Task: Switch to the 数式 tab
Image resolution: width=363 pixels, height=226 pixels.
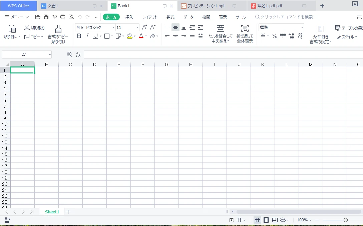Action: click(x=170, y=17)
